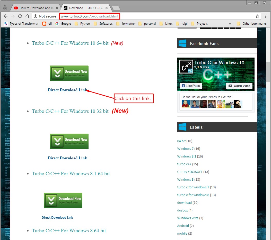Click the Like Page Facebook button
The image size is (271, 240).
click(191, 86)
